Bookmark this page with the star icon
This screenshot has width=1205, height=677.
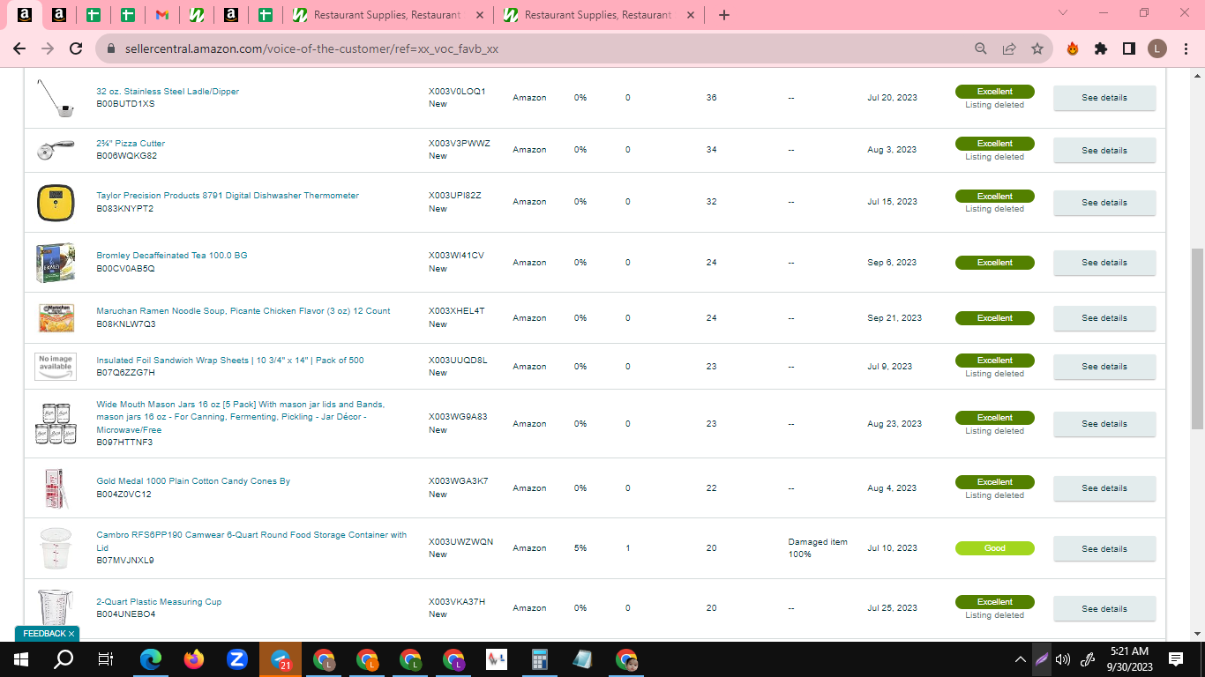click(x=1037, y=49)
